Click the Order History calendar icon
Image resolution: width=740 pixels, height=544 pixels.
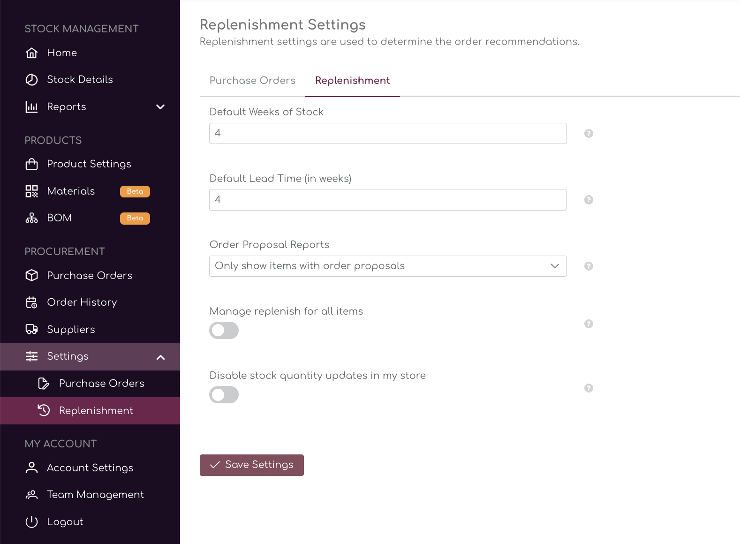tap(31, 302)
